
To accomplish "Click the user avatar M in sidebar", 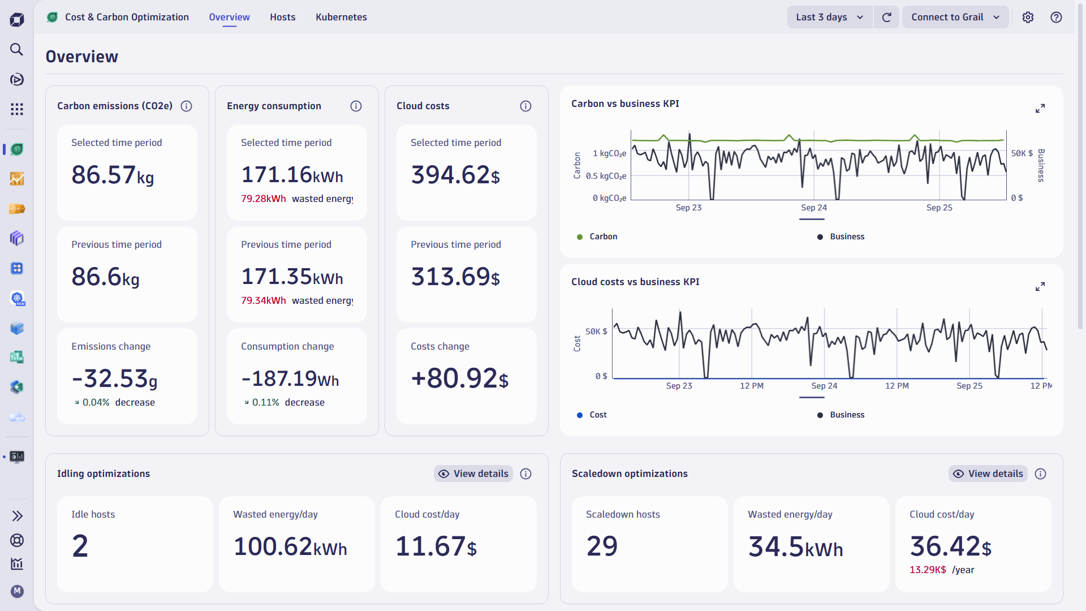I will (x=17, y=591).
